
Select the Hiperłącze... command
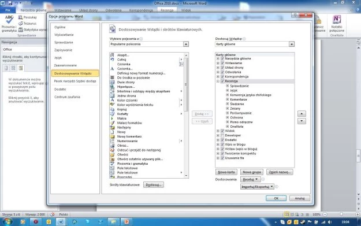coord(126,87)
